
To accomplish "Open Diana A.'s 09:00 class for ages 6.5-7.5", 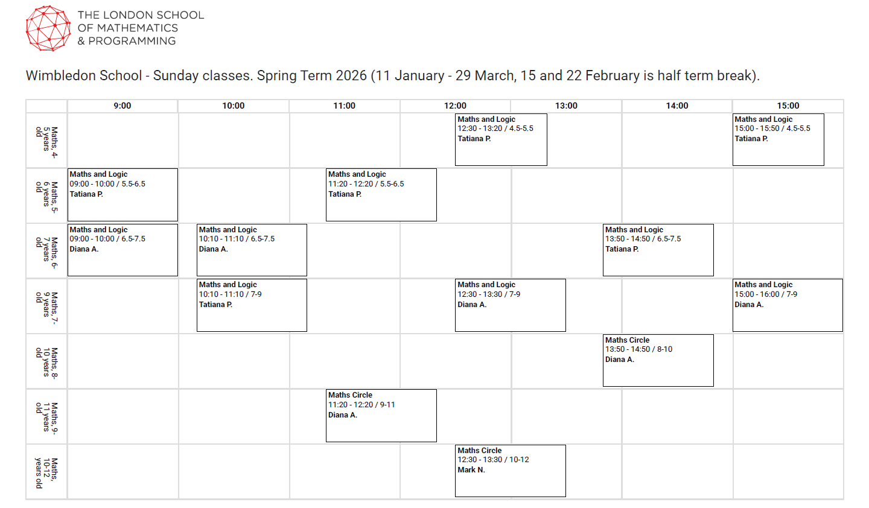I will (123, 250).
